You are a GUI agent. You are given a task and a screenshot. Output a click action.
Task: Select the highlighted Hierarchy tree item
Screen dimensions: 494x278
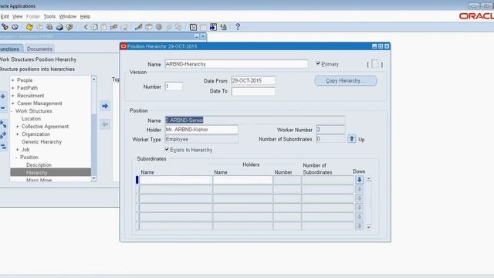click(50, 172)
